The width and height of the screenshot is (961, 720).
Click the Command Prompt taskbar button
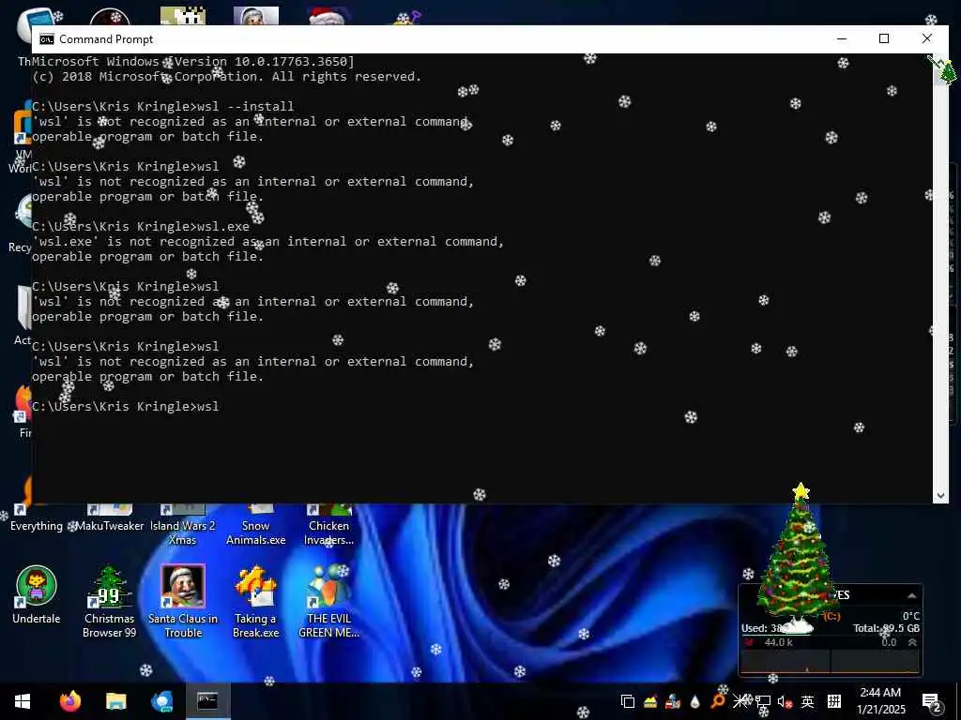(207, 701)
